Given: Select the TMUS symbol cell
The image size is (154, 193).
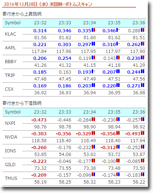Looking at the screenshot, I should click(11, 178).
